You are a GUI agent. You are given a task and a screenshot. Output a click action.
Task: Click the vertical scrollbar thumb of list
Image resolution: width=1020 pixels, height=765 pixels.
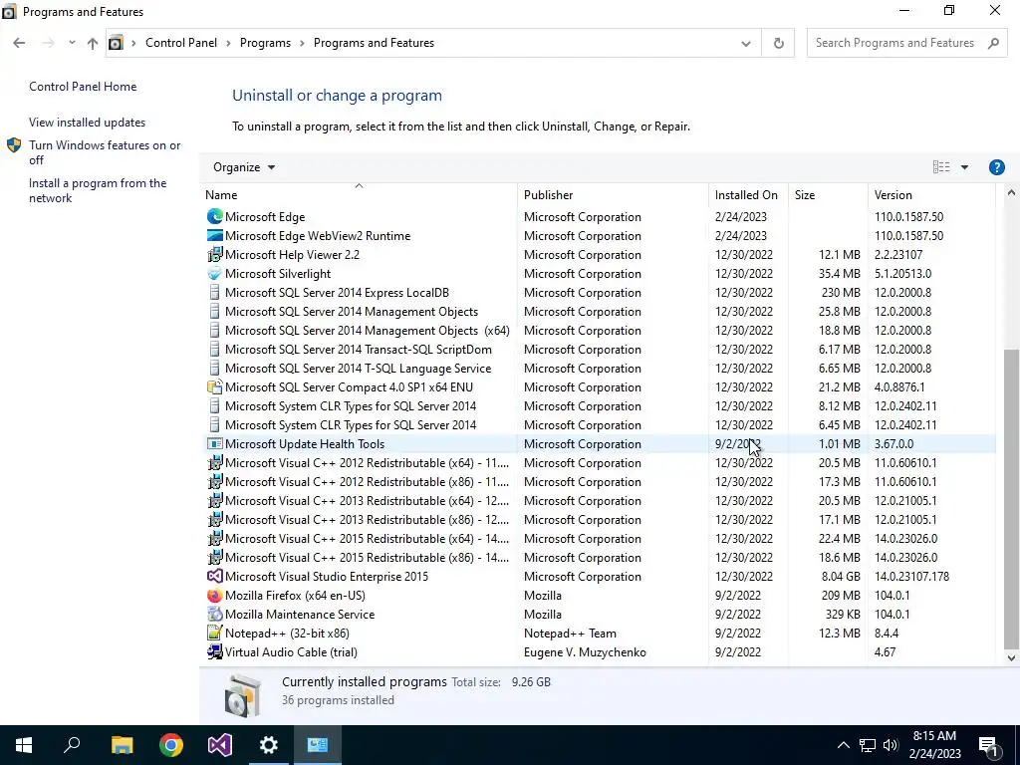pyautogui.click(x=1011, y=499)
